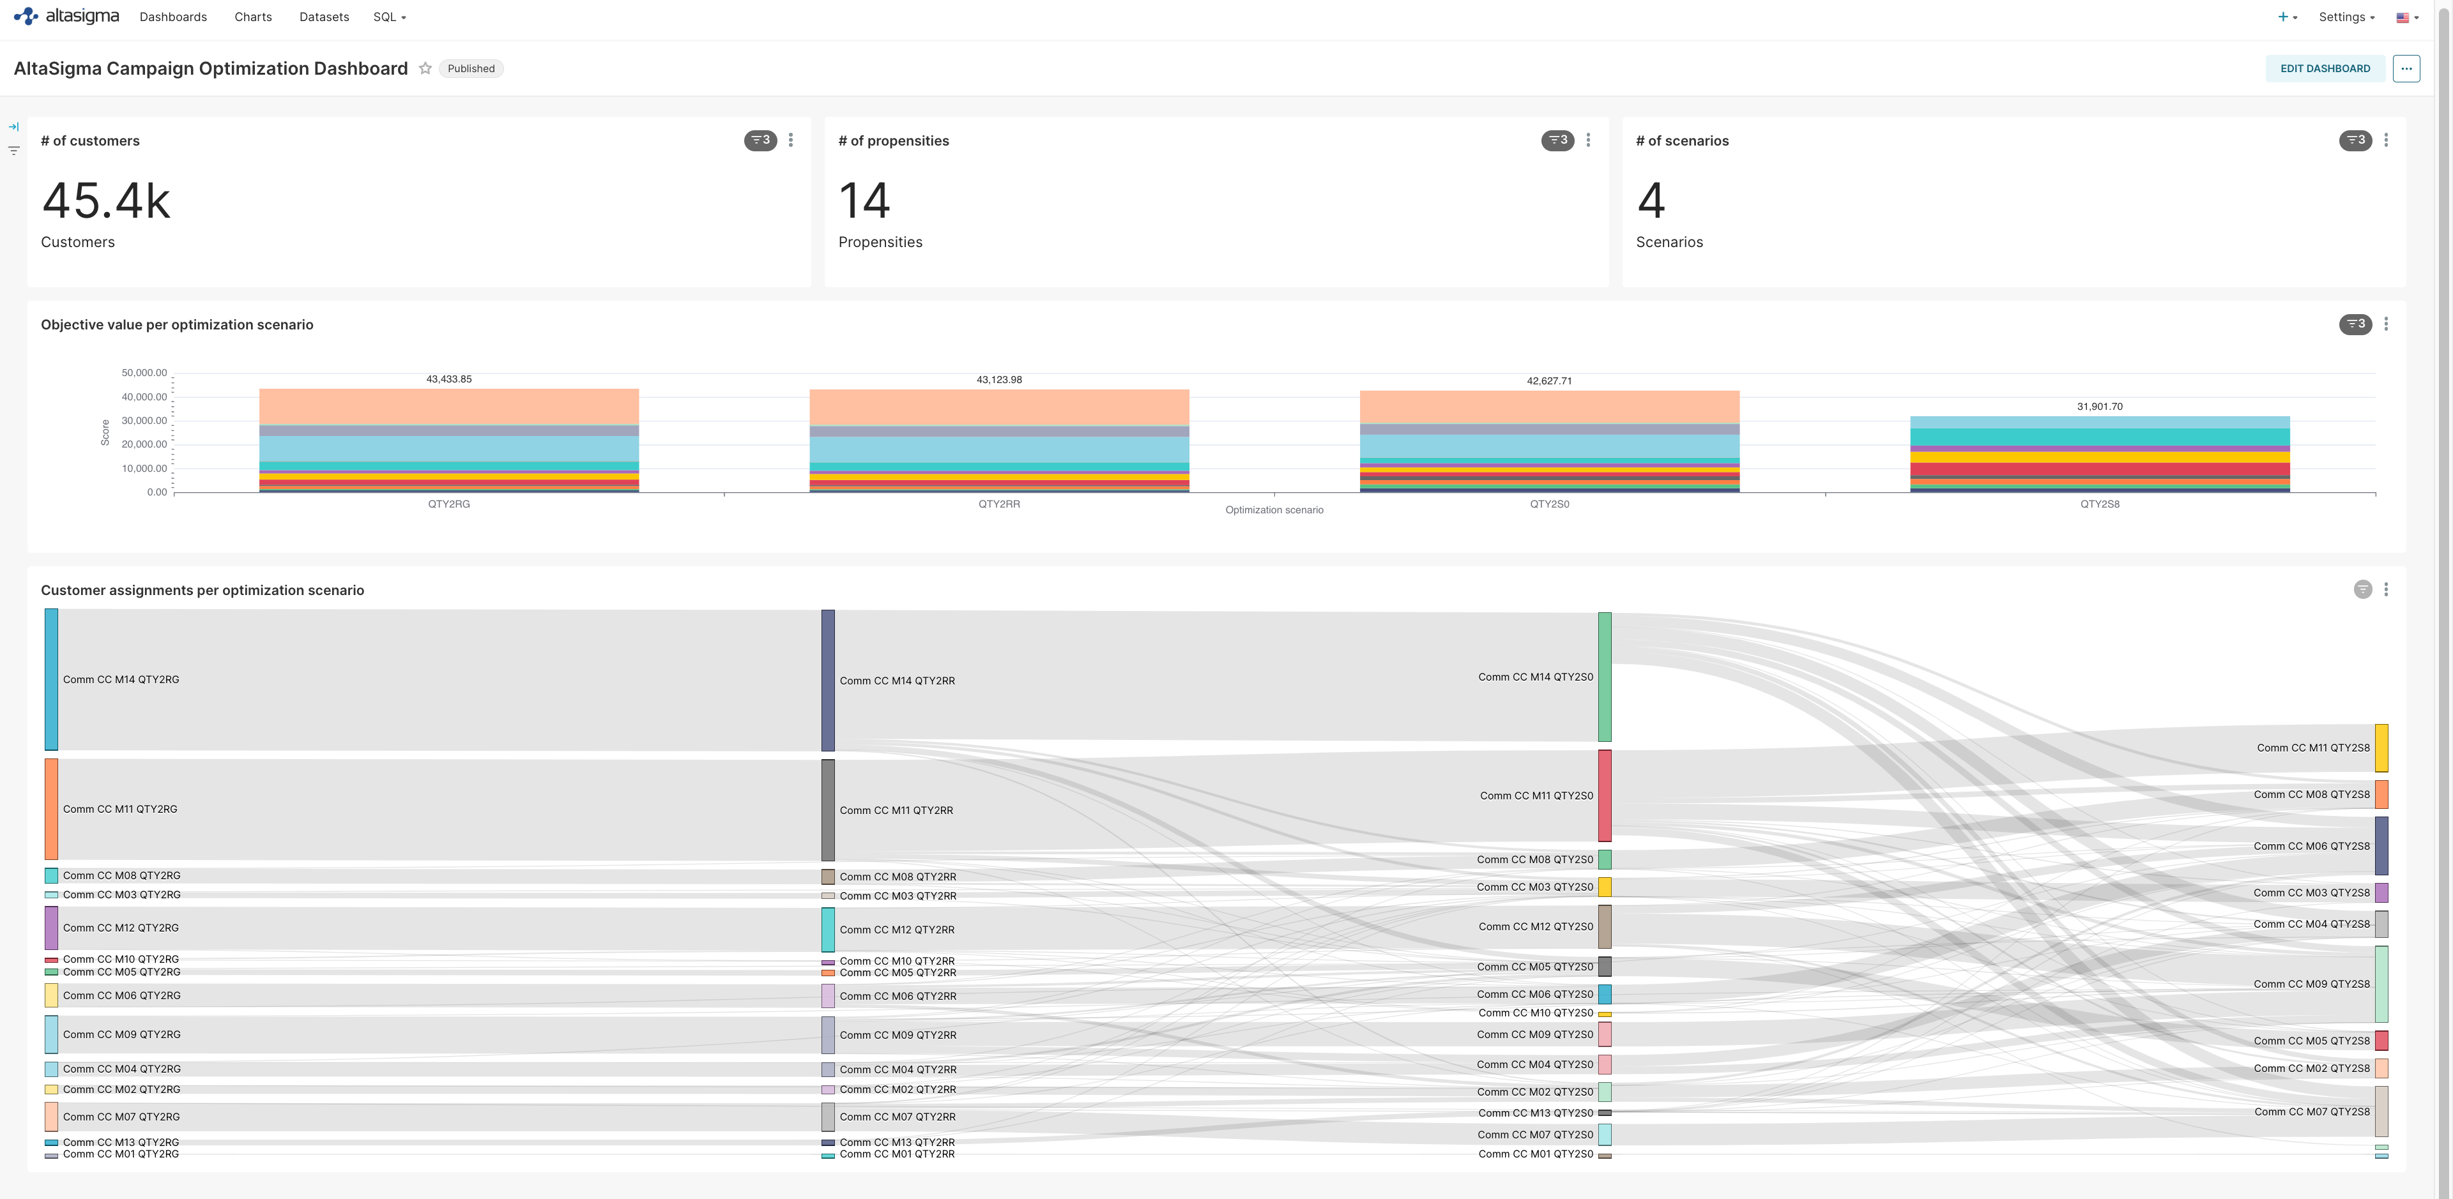Open the plus create-new dropdown
This screenshot has height=1199, width=2453.
click(2288, 17)
